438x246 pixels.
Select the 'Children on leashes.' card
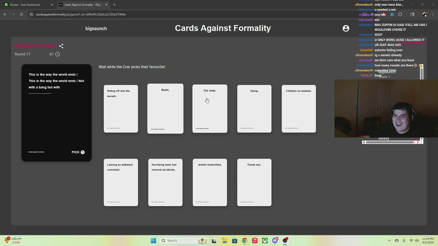pos(299,109)
